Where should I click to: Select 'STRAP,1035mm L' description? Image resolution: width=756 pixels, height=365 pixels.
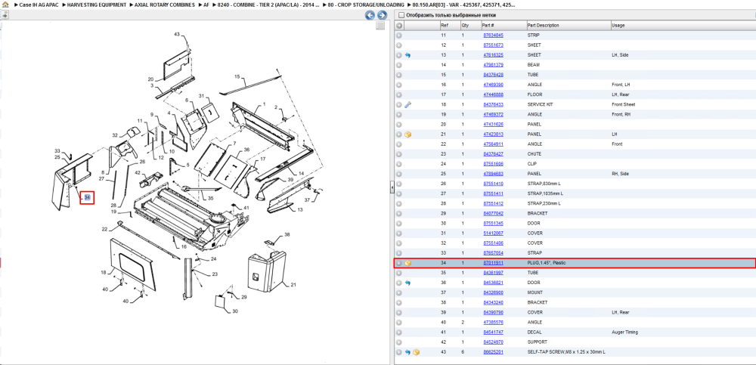[547, 193]
